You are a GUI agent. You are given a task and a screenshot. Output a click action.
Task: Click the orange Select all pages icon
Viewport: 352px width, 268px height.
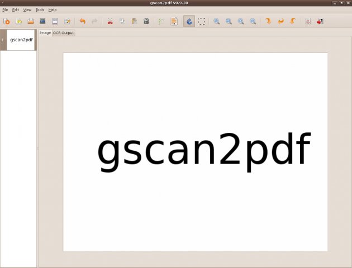point(174,21)
